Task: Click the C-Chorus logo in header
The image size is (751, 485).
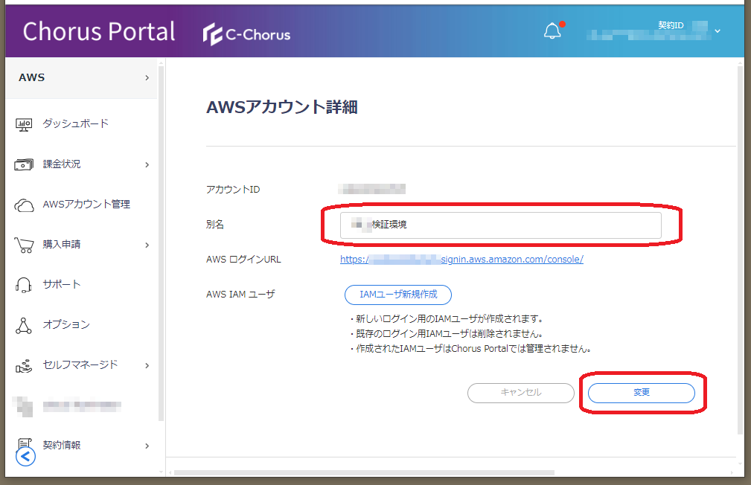Action: tap(247, 34)
